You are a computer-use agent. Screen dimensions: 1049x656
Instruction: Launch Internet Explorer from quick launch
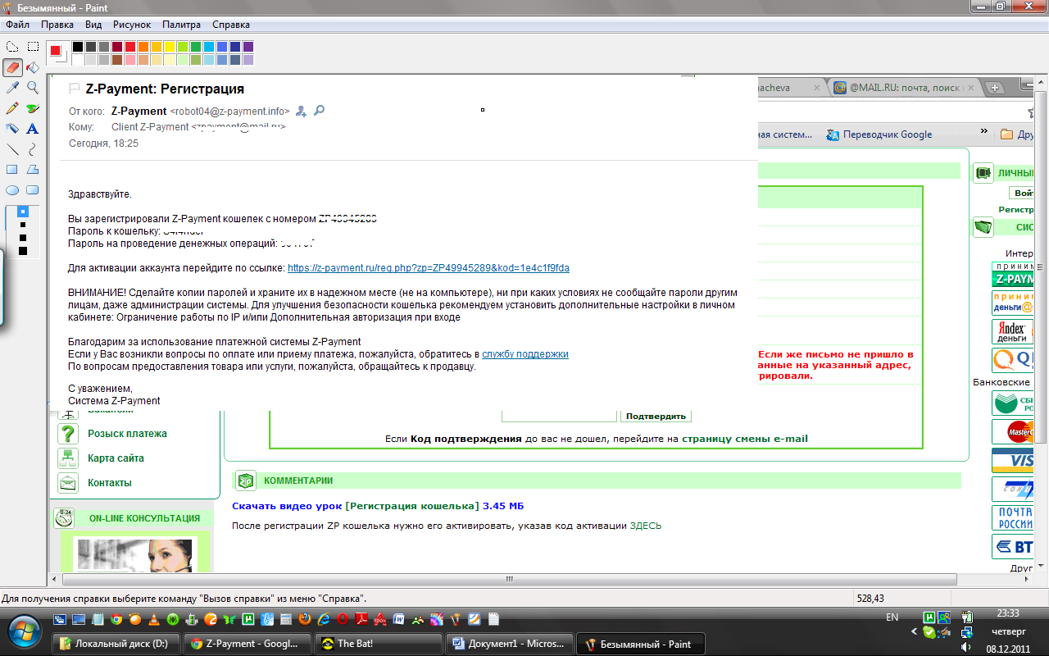pos(325,619)
